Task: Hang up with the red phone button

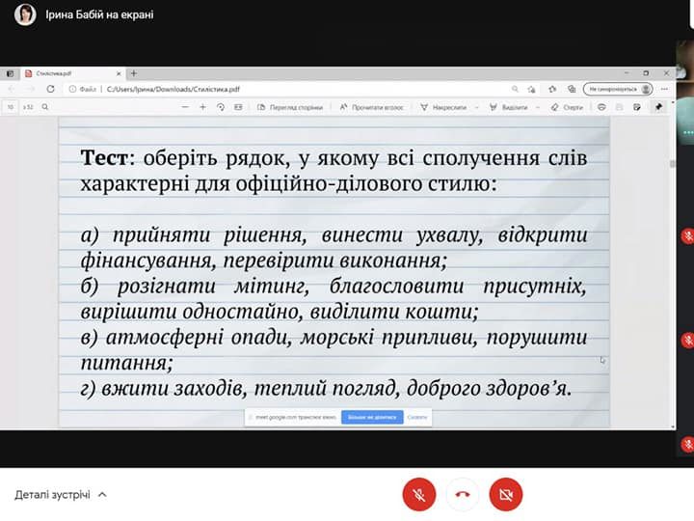Action: pos(463,495)
